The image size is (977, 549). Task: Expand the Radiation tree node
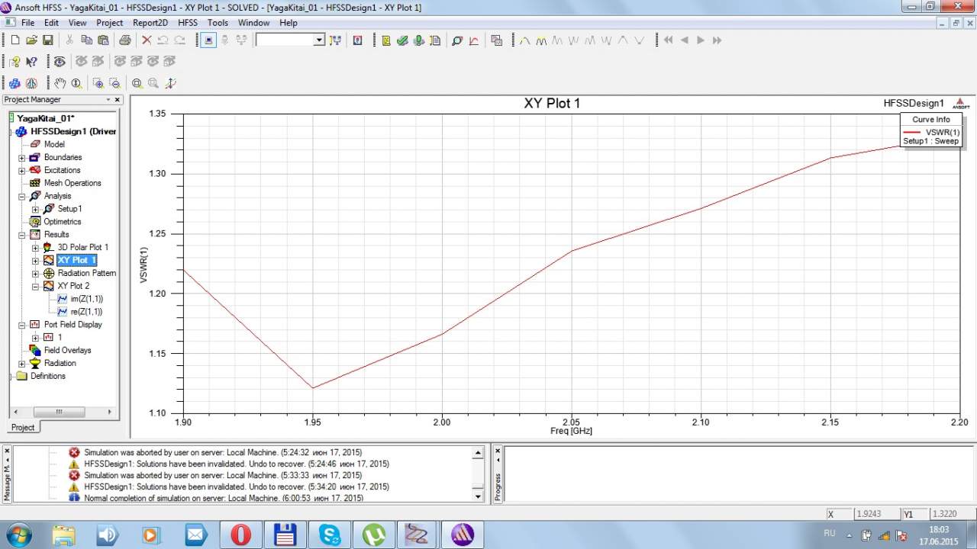point(22,364)
